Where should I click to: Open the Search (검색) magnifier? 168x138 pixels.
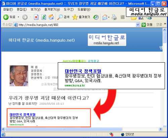click(63, 17)
